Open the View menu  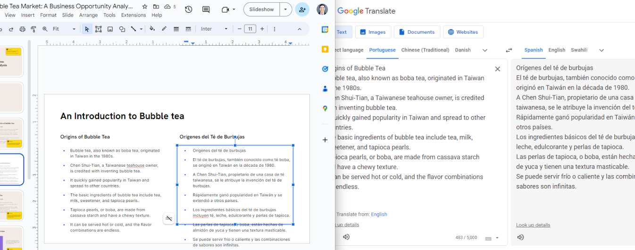point(10,15)
